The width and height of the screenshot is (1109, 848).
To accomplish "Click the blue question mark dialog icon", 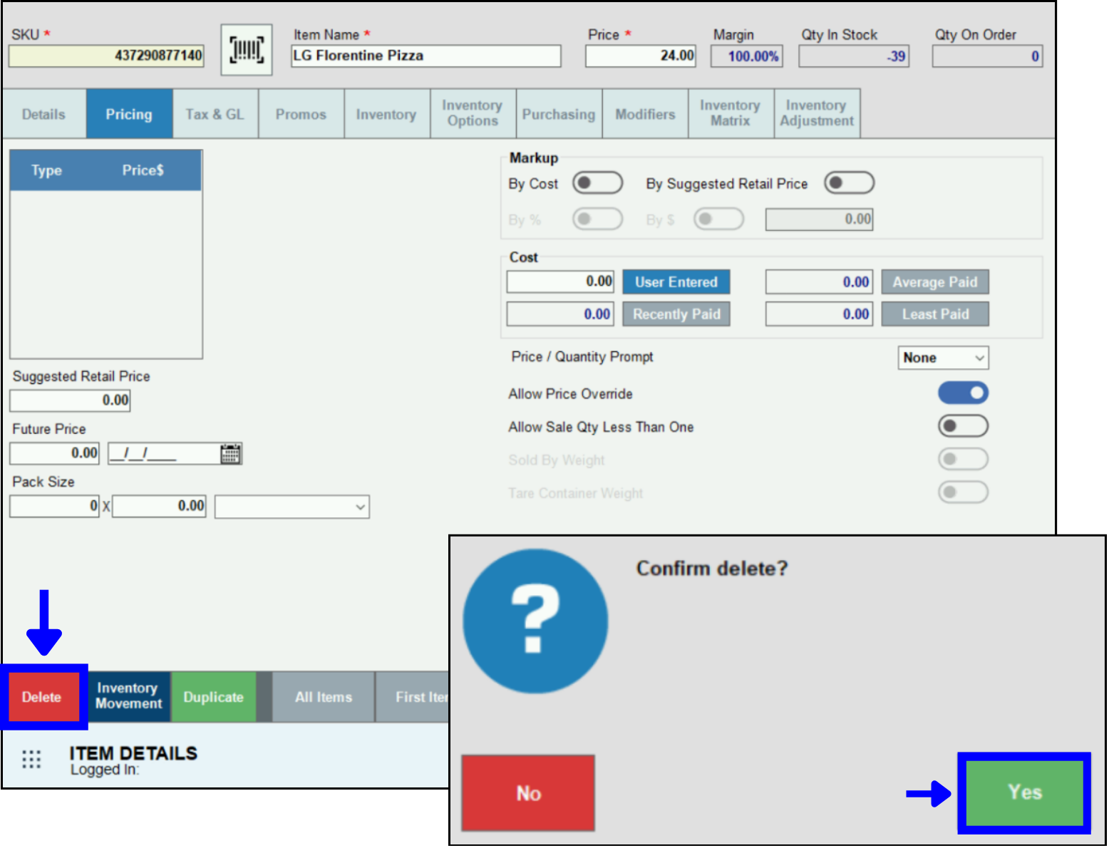I will point(535,621).
